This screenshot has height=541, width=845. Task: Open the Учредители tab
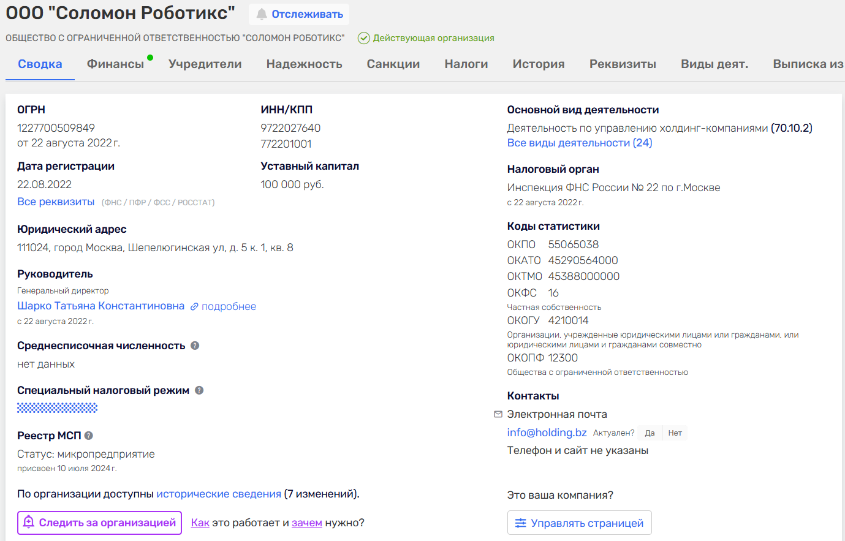[205, 64]
